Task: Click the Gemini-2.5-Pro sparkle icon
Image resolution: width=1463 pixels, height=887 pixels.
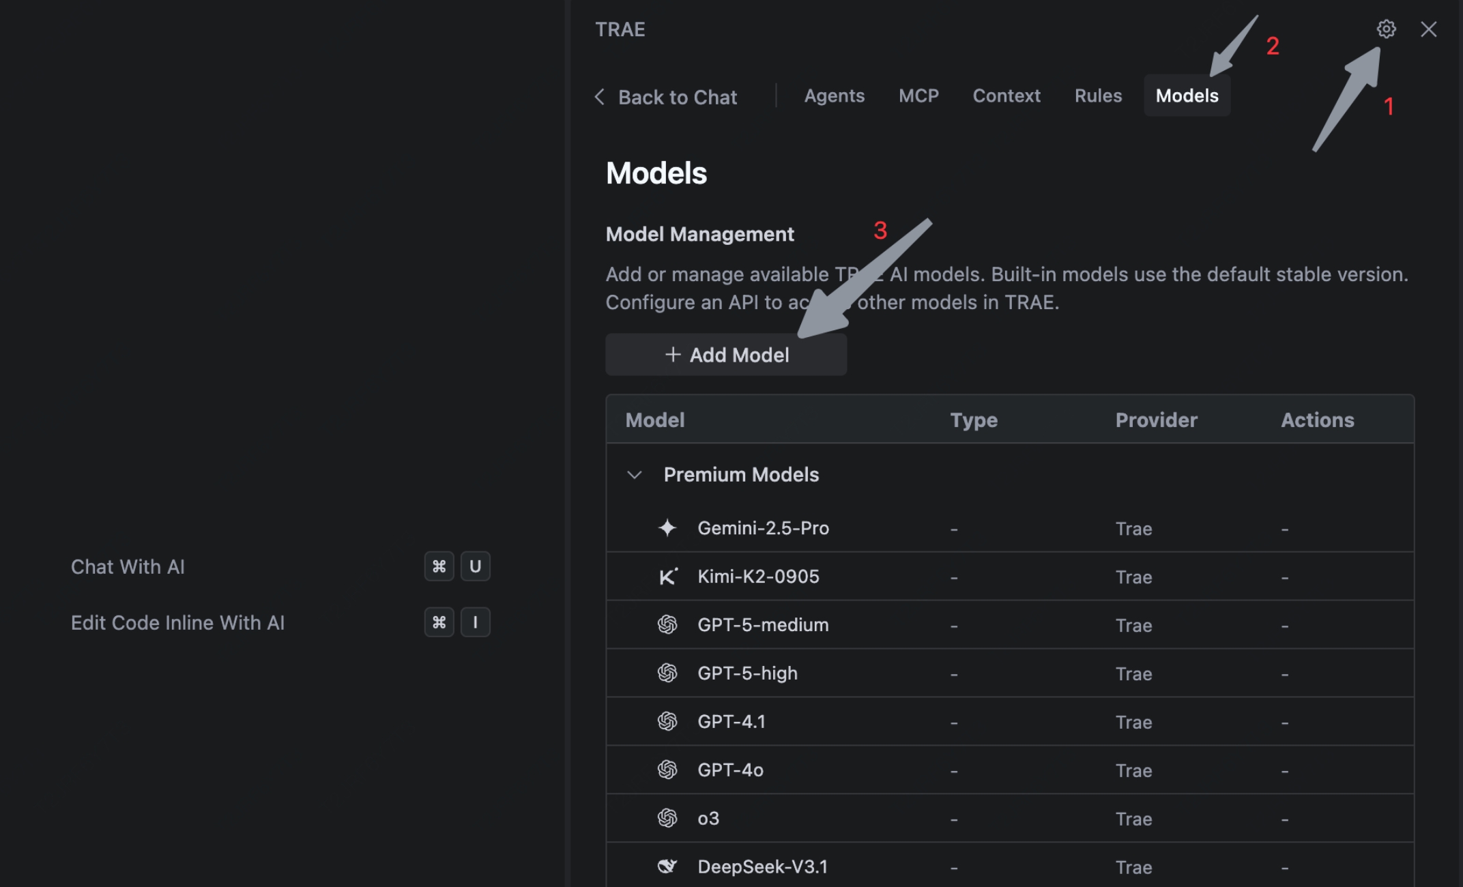Action: click(667, 528)
